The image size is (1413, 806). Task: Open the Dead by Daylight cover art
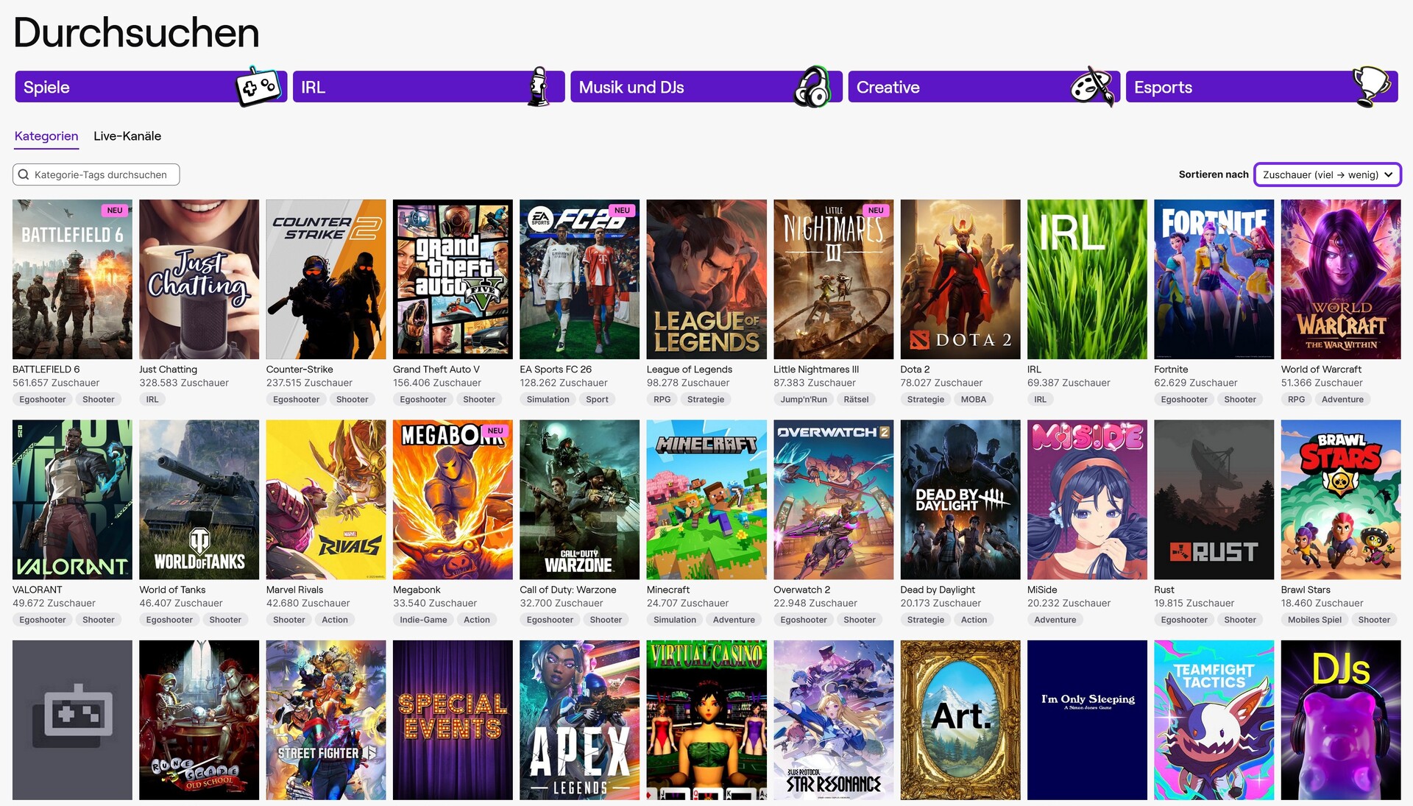tap(960, 499)
